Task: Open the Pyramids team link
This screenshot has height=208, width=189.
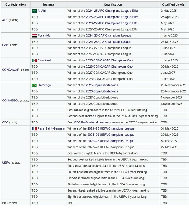Action: click(44, 36)
